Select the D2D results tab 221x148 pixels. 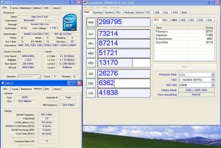pos(201,20)
